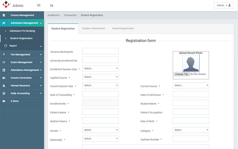238x149 pixels.
Task: Switch to the Hostel Registration tab
Action: pos(123,29)
